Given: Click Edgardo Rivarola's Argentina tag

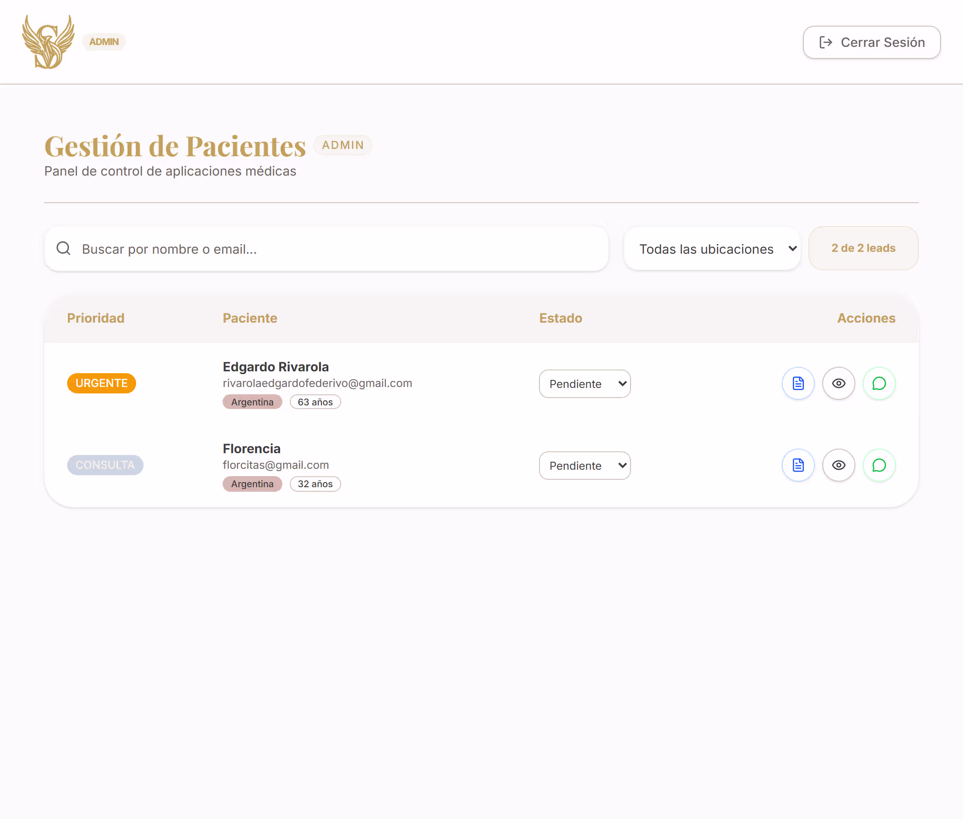Looking at the screenshot, I should tap(252, 402).
